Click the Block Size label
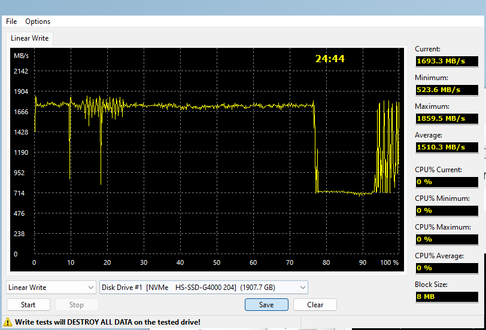 point(431,285)
